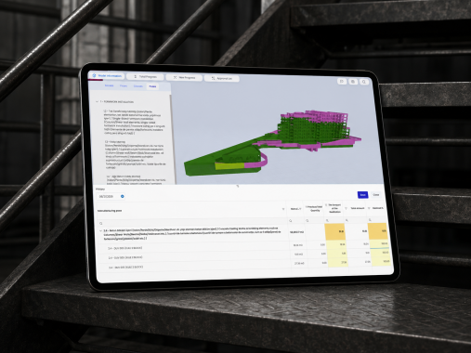Click yellow Realized % cell of first sub-row
The image size is (471, 353).
click(x=379, y=244)
